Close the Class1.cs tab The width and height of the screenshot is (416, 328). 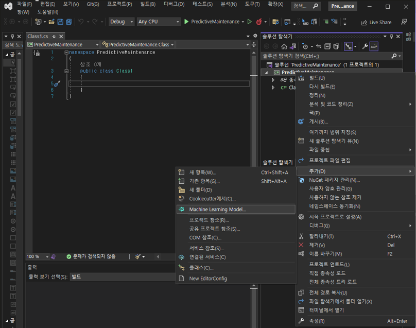coord(61,37)
